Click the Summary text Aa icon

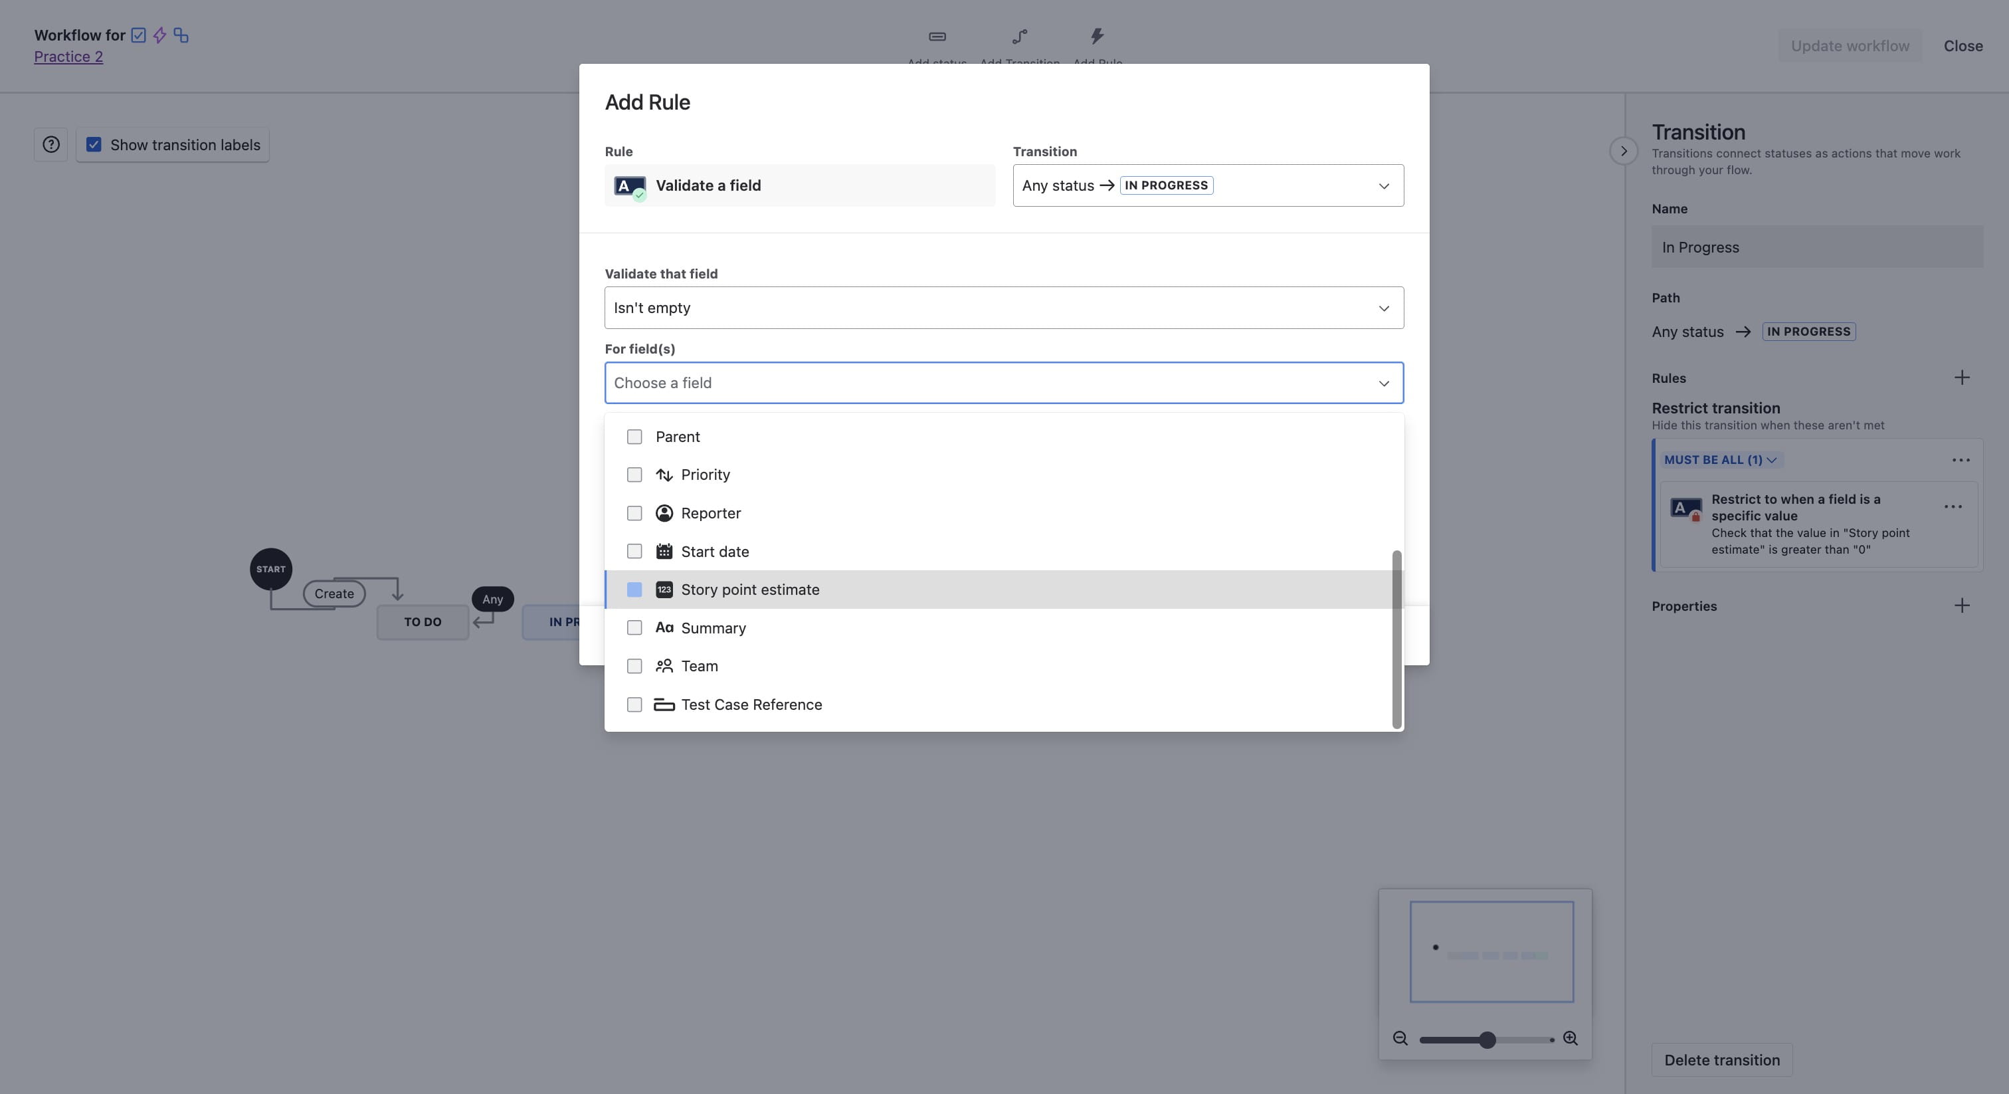664,627
